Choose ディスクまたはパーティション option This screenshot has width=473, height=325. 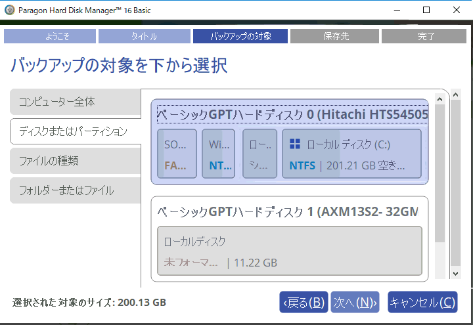click(76, 131)
